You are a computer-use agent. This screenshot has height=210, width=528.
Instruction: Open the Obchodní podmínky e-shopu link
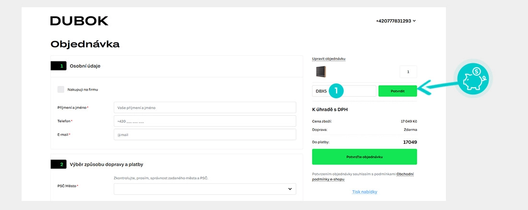click(363, 177)
